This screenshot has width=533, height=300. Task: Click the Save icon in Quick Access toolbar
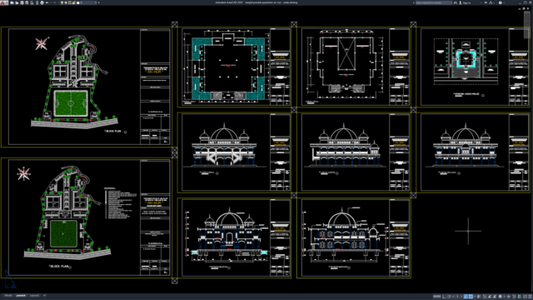click(22, 2)
